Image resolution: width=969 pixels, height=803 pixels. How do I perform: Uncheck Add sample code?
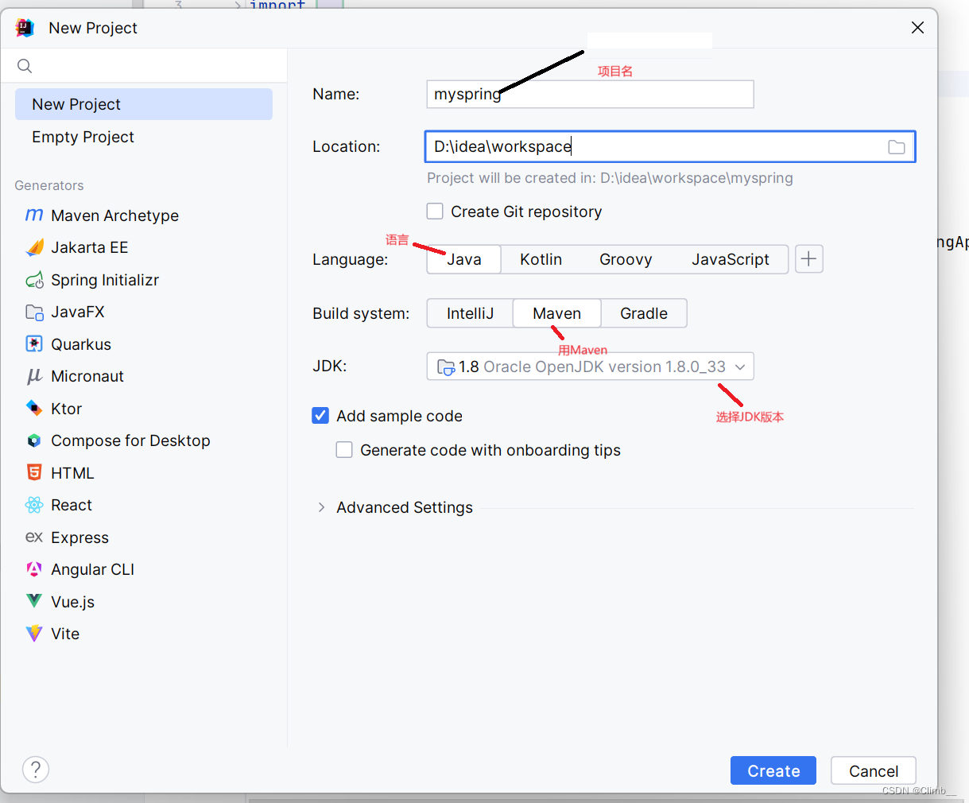(320, 416)
